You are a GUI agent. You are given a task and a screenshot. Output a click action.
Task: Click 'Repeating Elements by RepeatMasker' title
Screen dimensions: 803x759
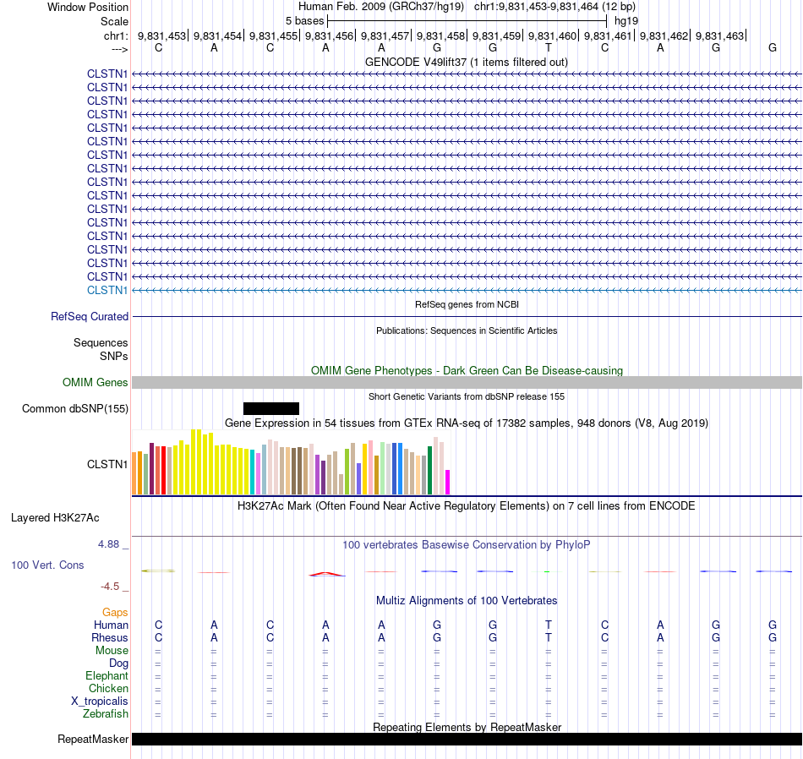[x=467, y=727]
